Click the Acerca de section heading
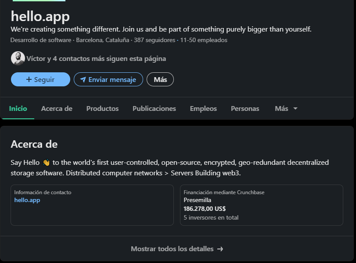This screenshot has height=263, width=356. [x=34, y=144]
